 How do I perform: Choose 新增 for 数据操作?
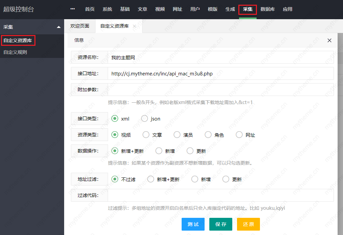point(159,150)
